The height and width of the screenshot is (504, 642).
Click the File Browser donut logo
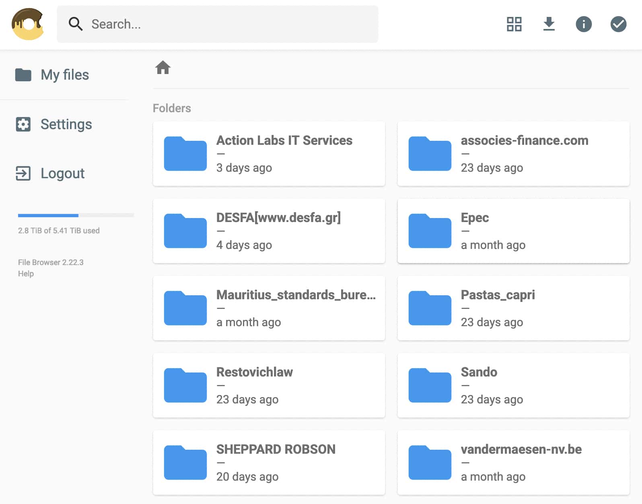[x=27, y=24]
